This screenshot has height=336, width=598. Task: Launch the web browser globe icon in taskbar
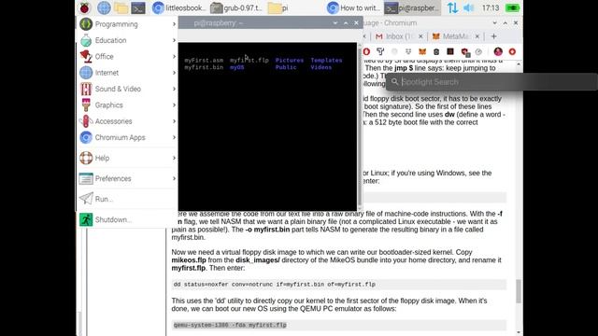coord(104,7)
